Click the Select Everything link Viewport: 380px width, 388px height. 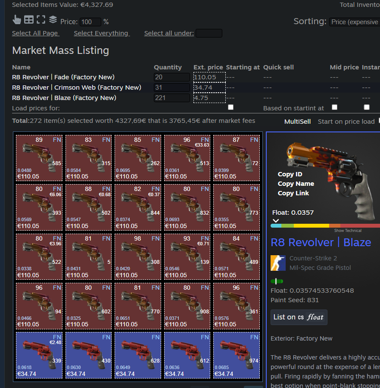(x=102, y=33)
